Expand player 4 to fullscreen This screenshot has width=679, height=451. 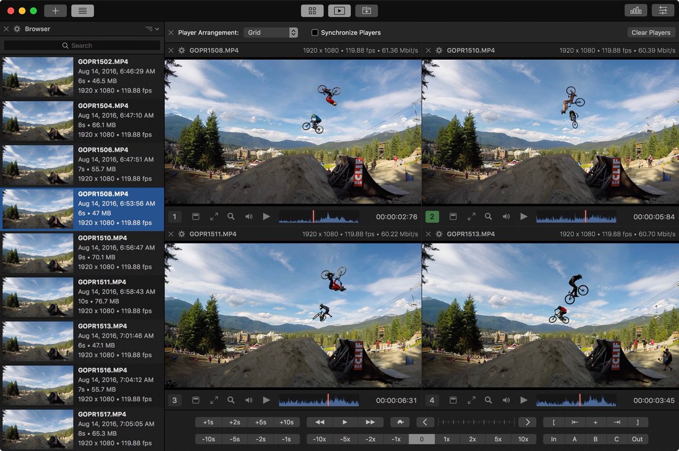click(x=471, y=400)
